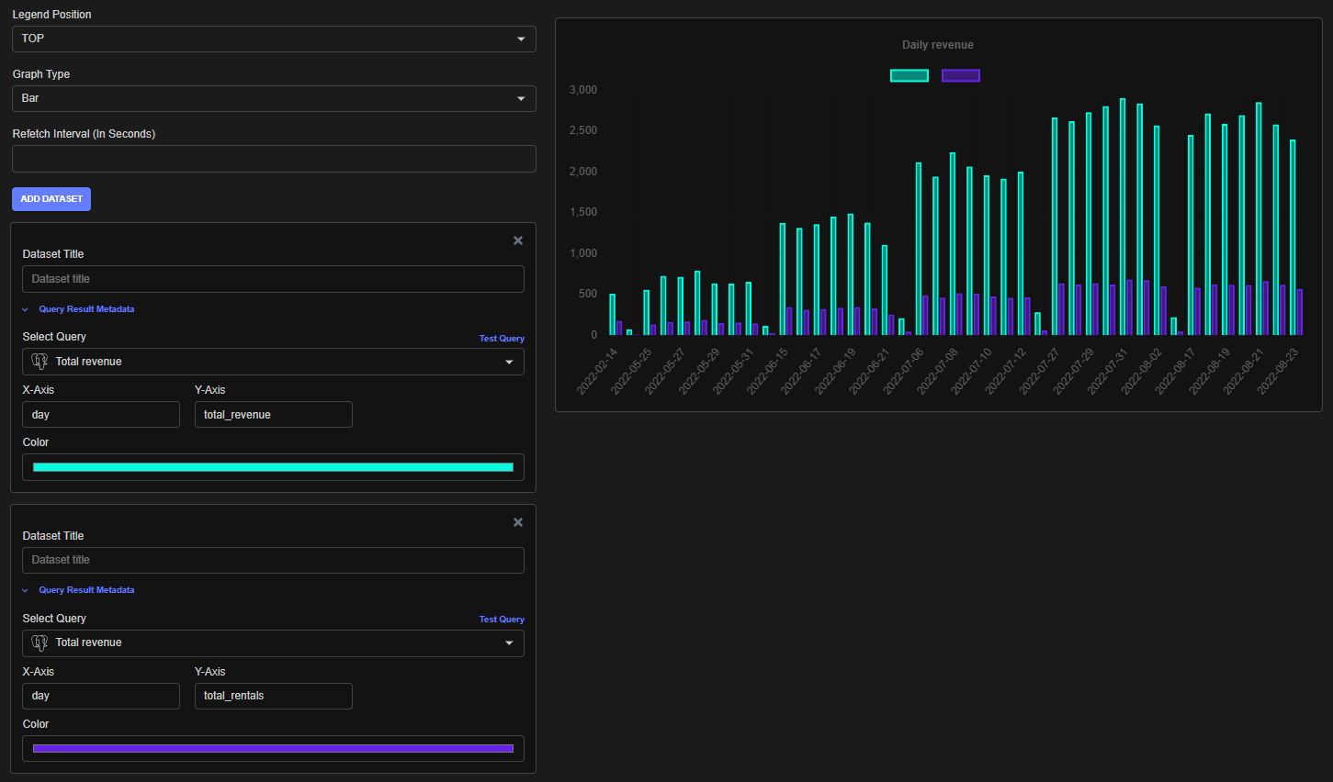Click the '1,500' y-axis label

(583, 212)
